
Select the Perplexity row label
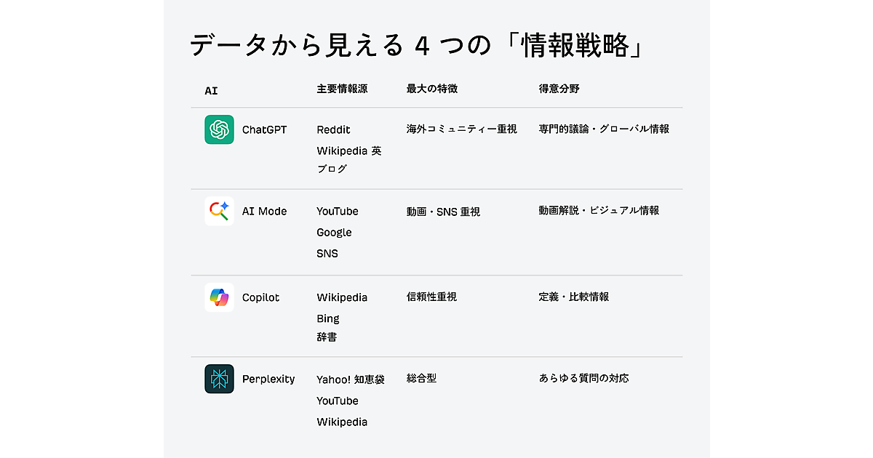268,379
